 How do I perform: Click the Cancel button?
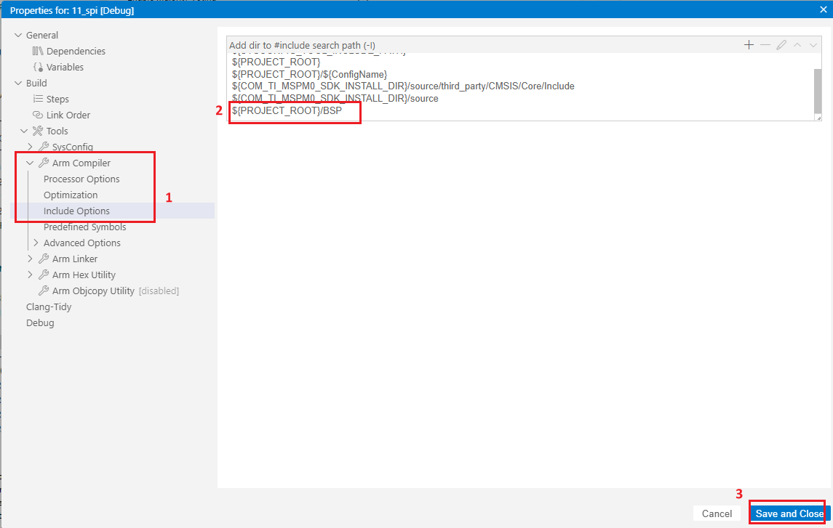coord(717,513)
